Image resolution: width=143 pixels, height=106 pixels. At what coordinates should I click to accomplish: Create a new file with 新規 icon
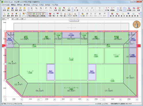[4, 9]
